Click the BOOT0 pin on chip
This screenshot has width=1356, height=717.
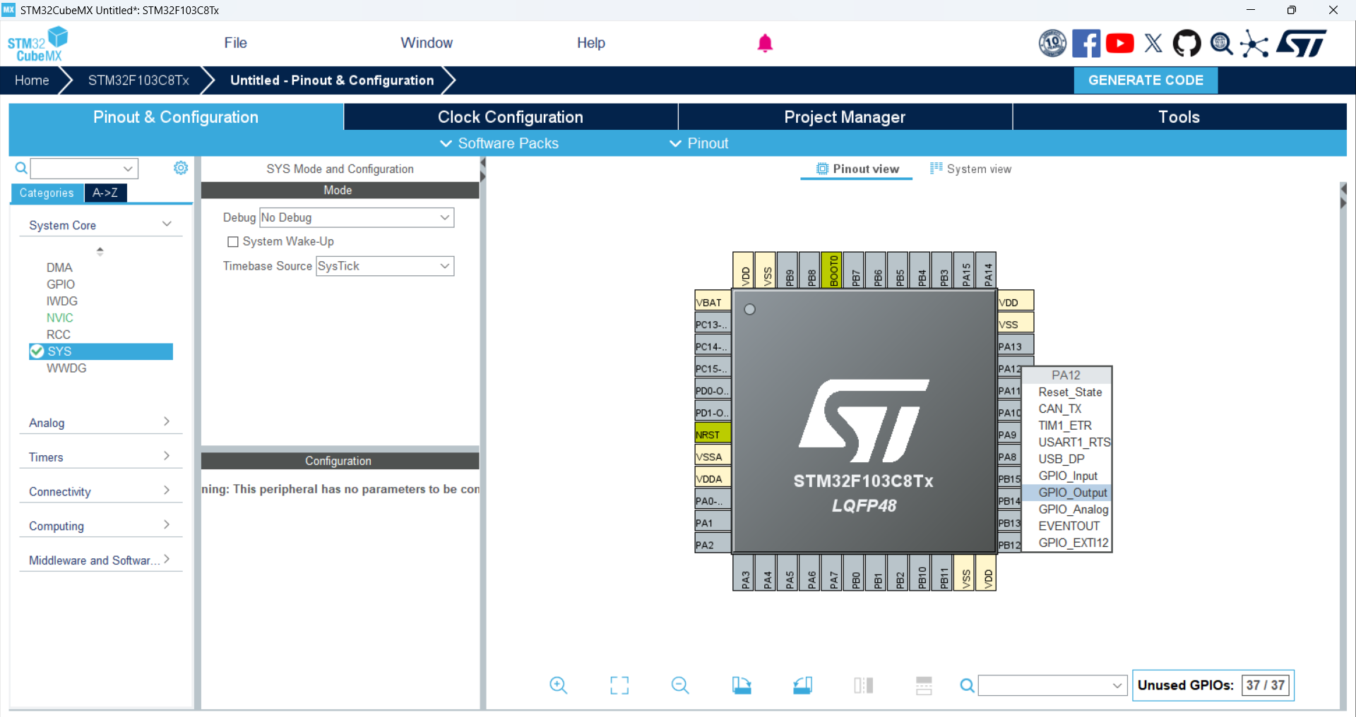833,270
